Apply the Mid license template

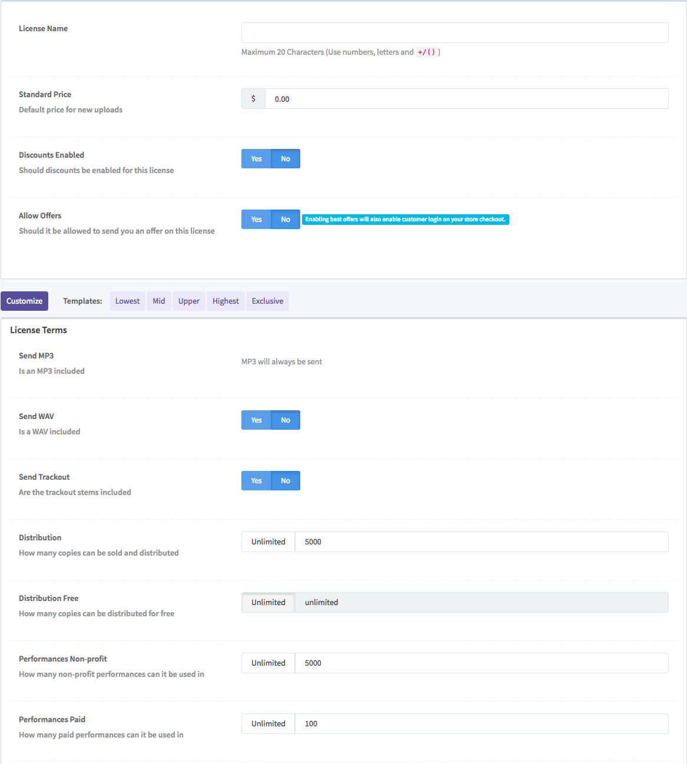pos(159,301)
